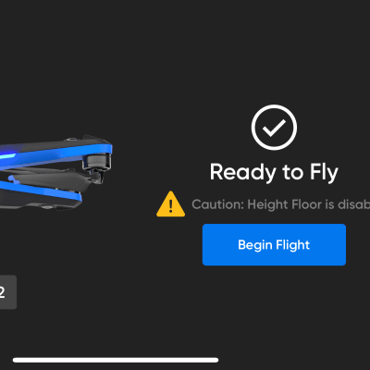370x370 pixels.
Task: Tap the partially visible "2" badge
Action: 8,292
